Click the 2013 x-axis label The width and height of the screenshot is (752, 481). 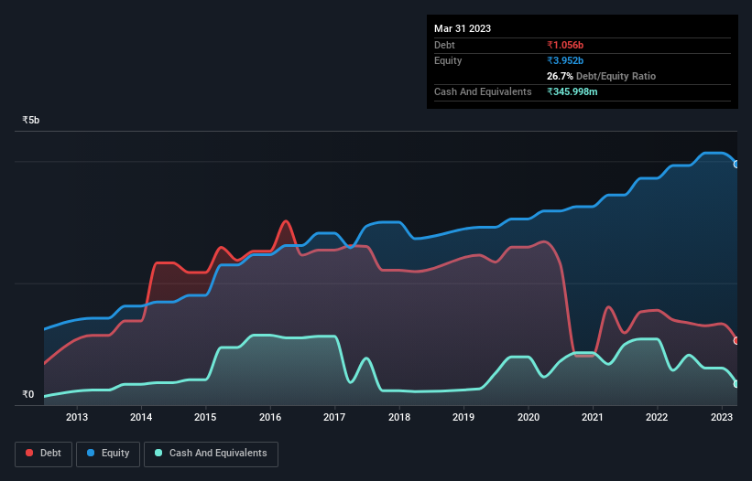click(x=77, y=417)
